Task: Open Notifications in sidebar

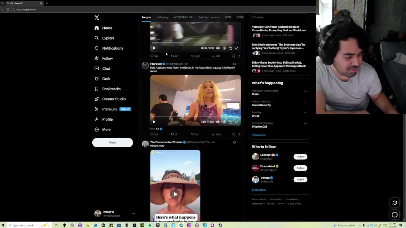Action: pyautogui.click(x=109, y=48)
